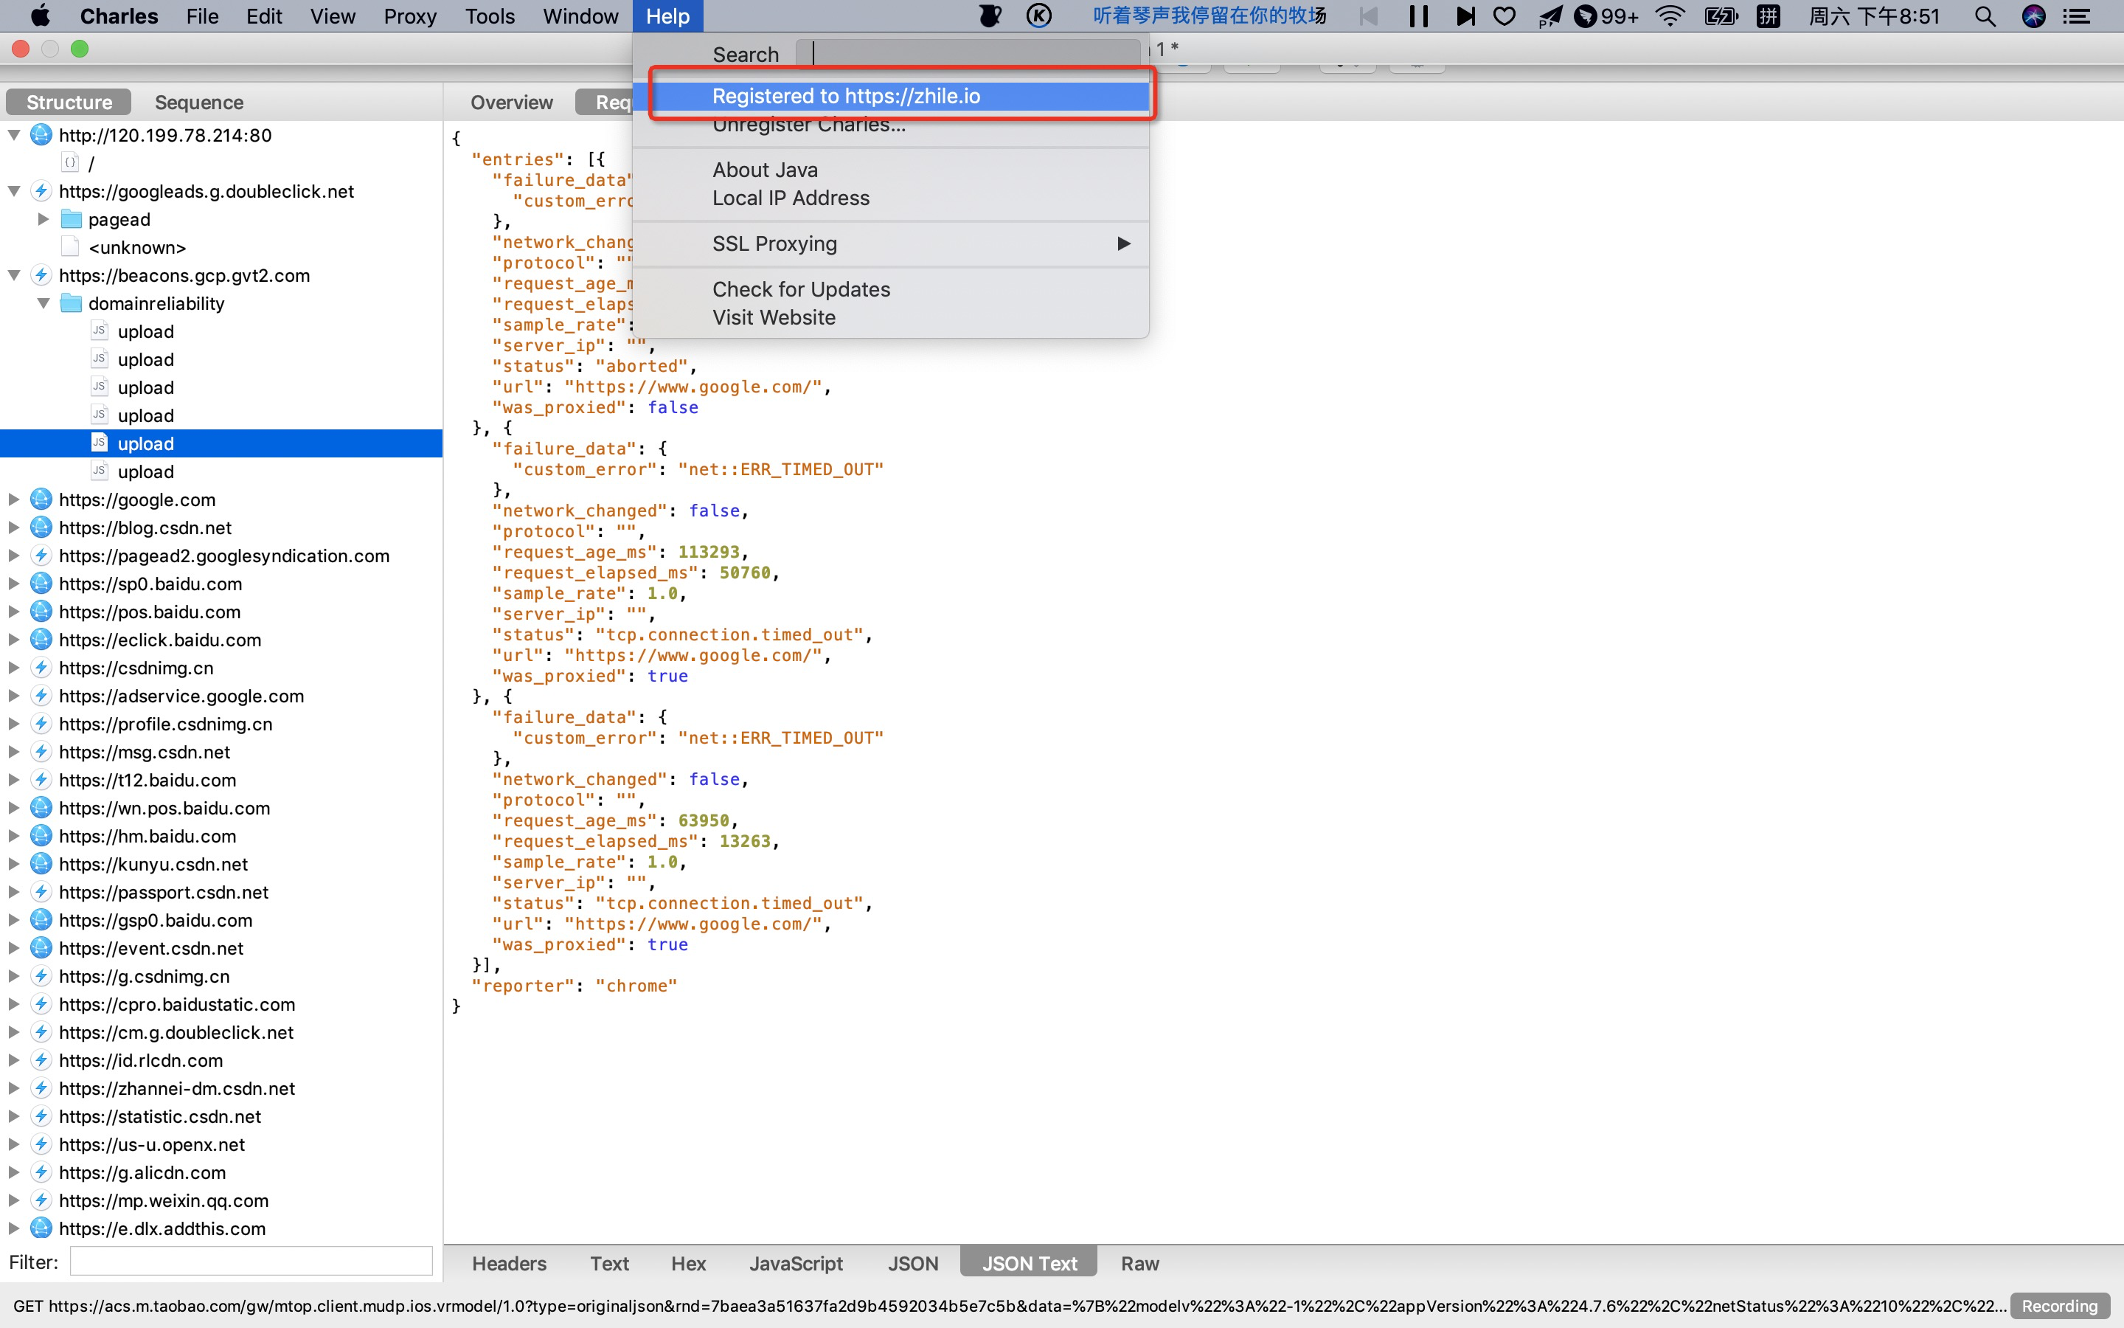The height and width of the screenshot is (1328, 2124).
Task: Click into the Filter input field
Action: pyautogui.click(x=251, y=1262)
